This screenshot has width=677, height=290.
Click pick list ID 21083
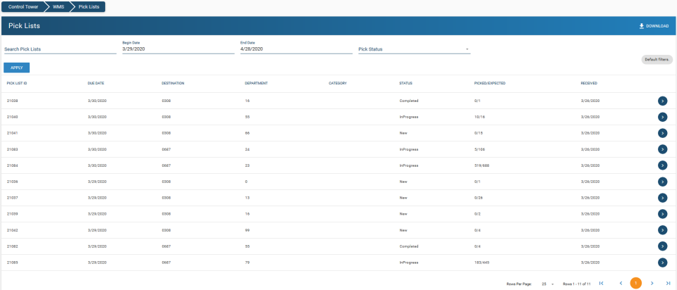tap(12, 149)
